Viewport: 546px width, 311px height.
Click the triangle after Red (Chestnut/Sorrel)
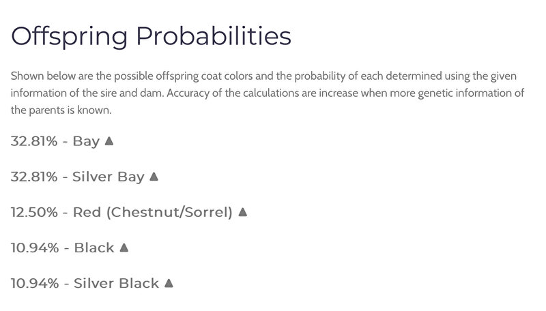tap(243, 212)
